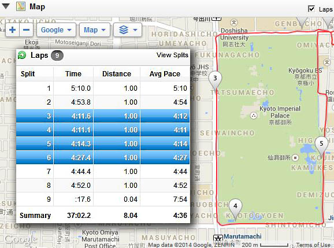Click the green Laps refresh icon
This screenshot has width=334, height=248.
pyautogui.click(x=22, y=55)
